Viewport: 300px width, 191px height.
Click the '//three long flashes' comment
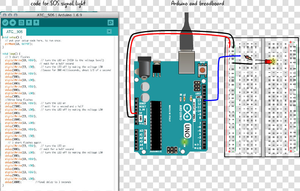point(19,100)
